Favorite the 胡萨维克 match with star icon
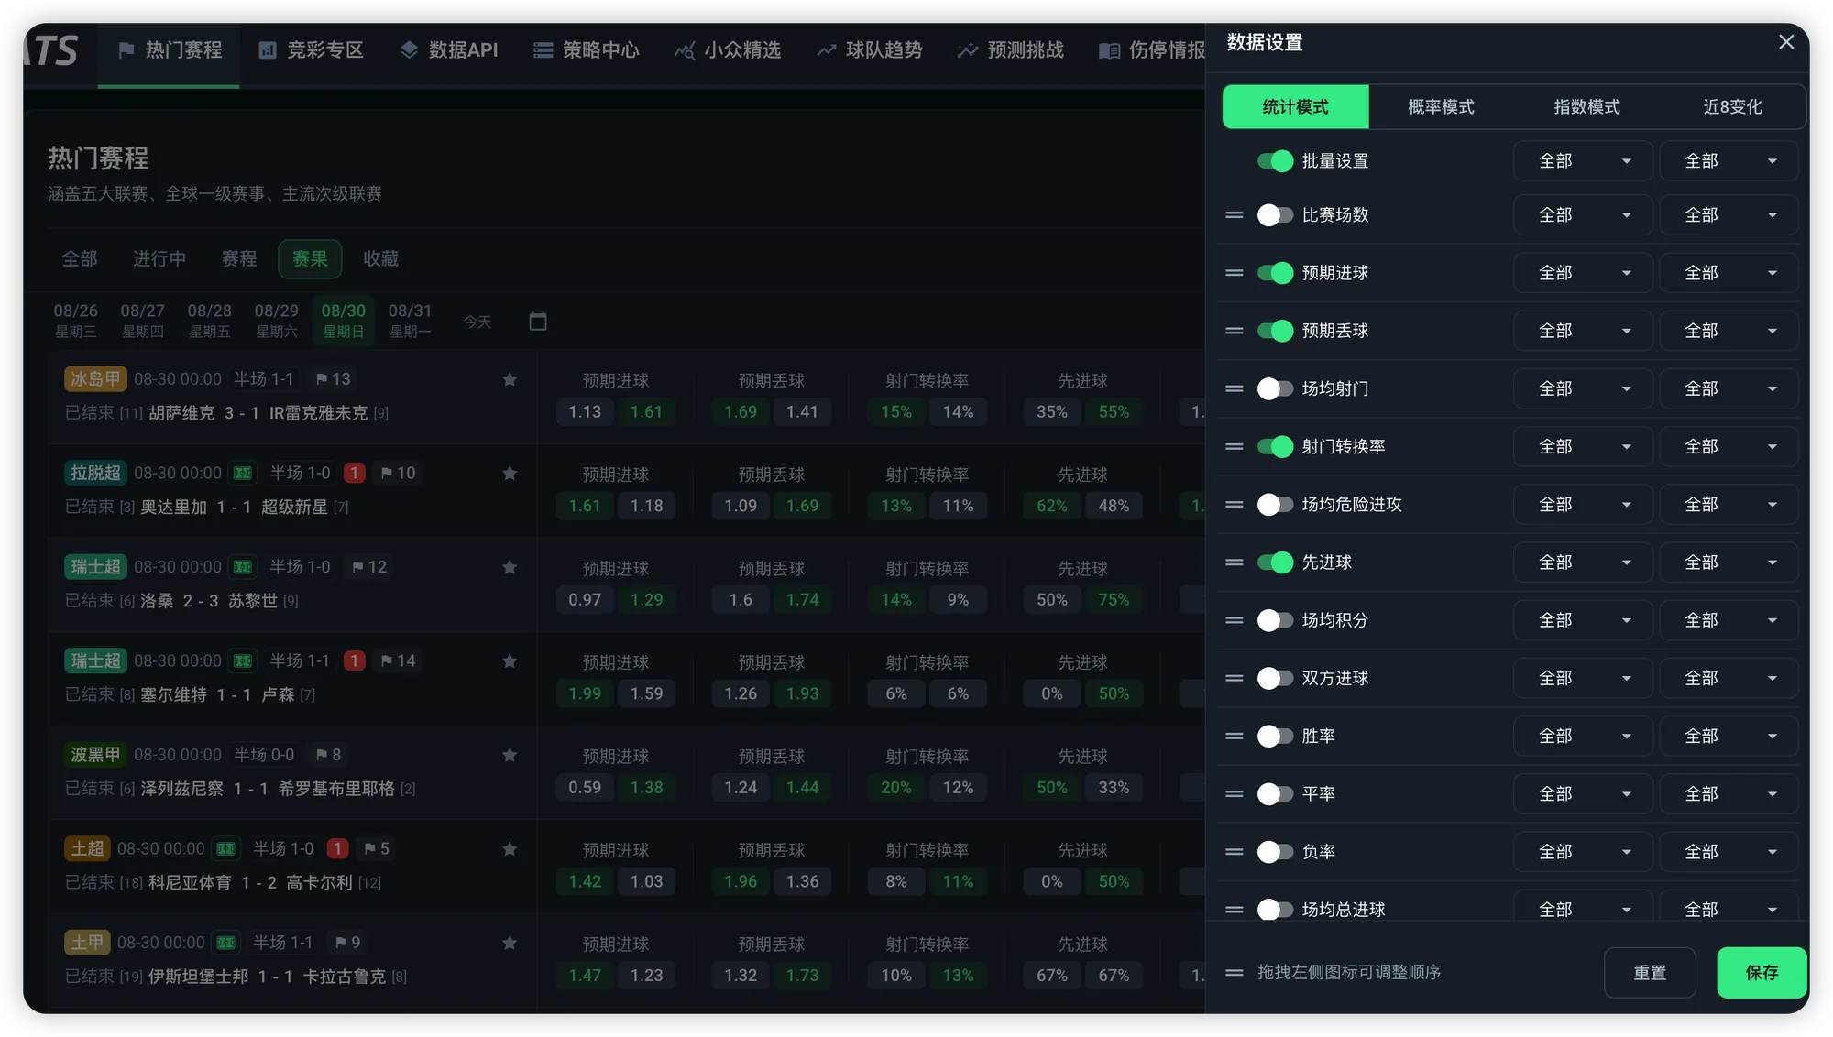The width and height of the screenshot is (1833, 1037). point(510,379)
